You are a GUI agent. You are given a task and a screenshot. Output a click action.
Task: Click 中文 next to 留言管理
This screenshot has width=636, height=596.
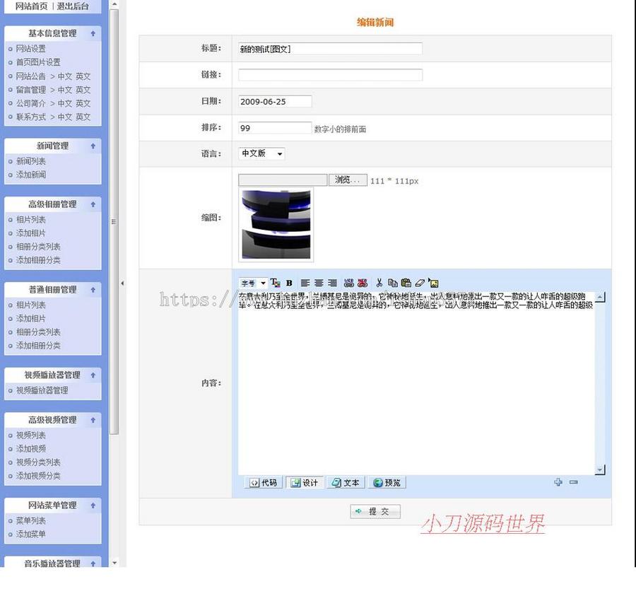pyautogui.click(x=65, y=90)
